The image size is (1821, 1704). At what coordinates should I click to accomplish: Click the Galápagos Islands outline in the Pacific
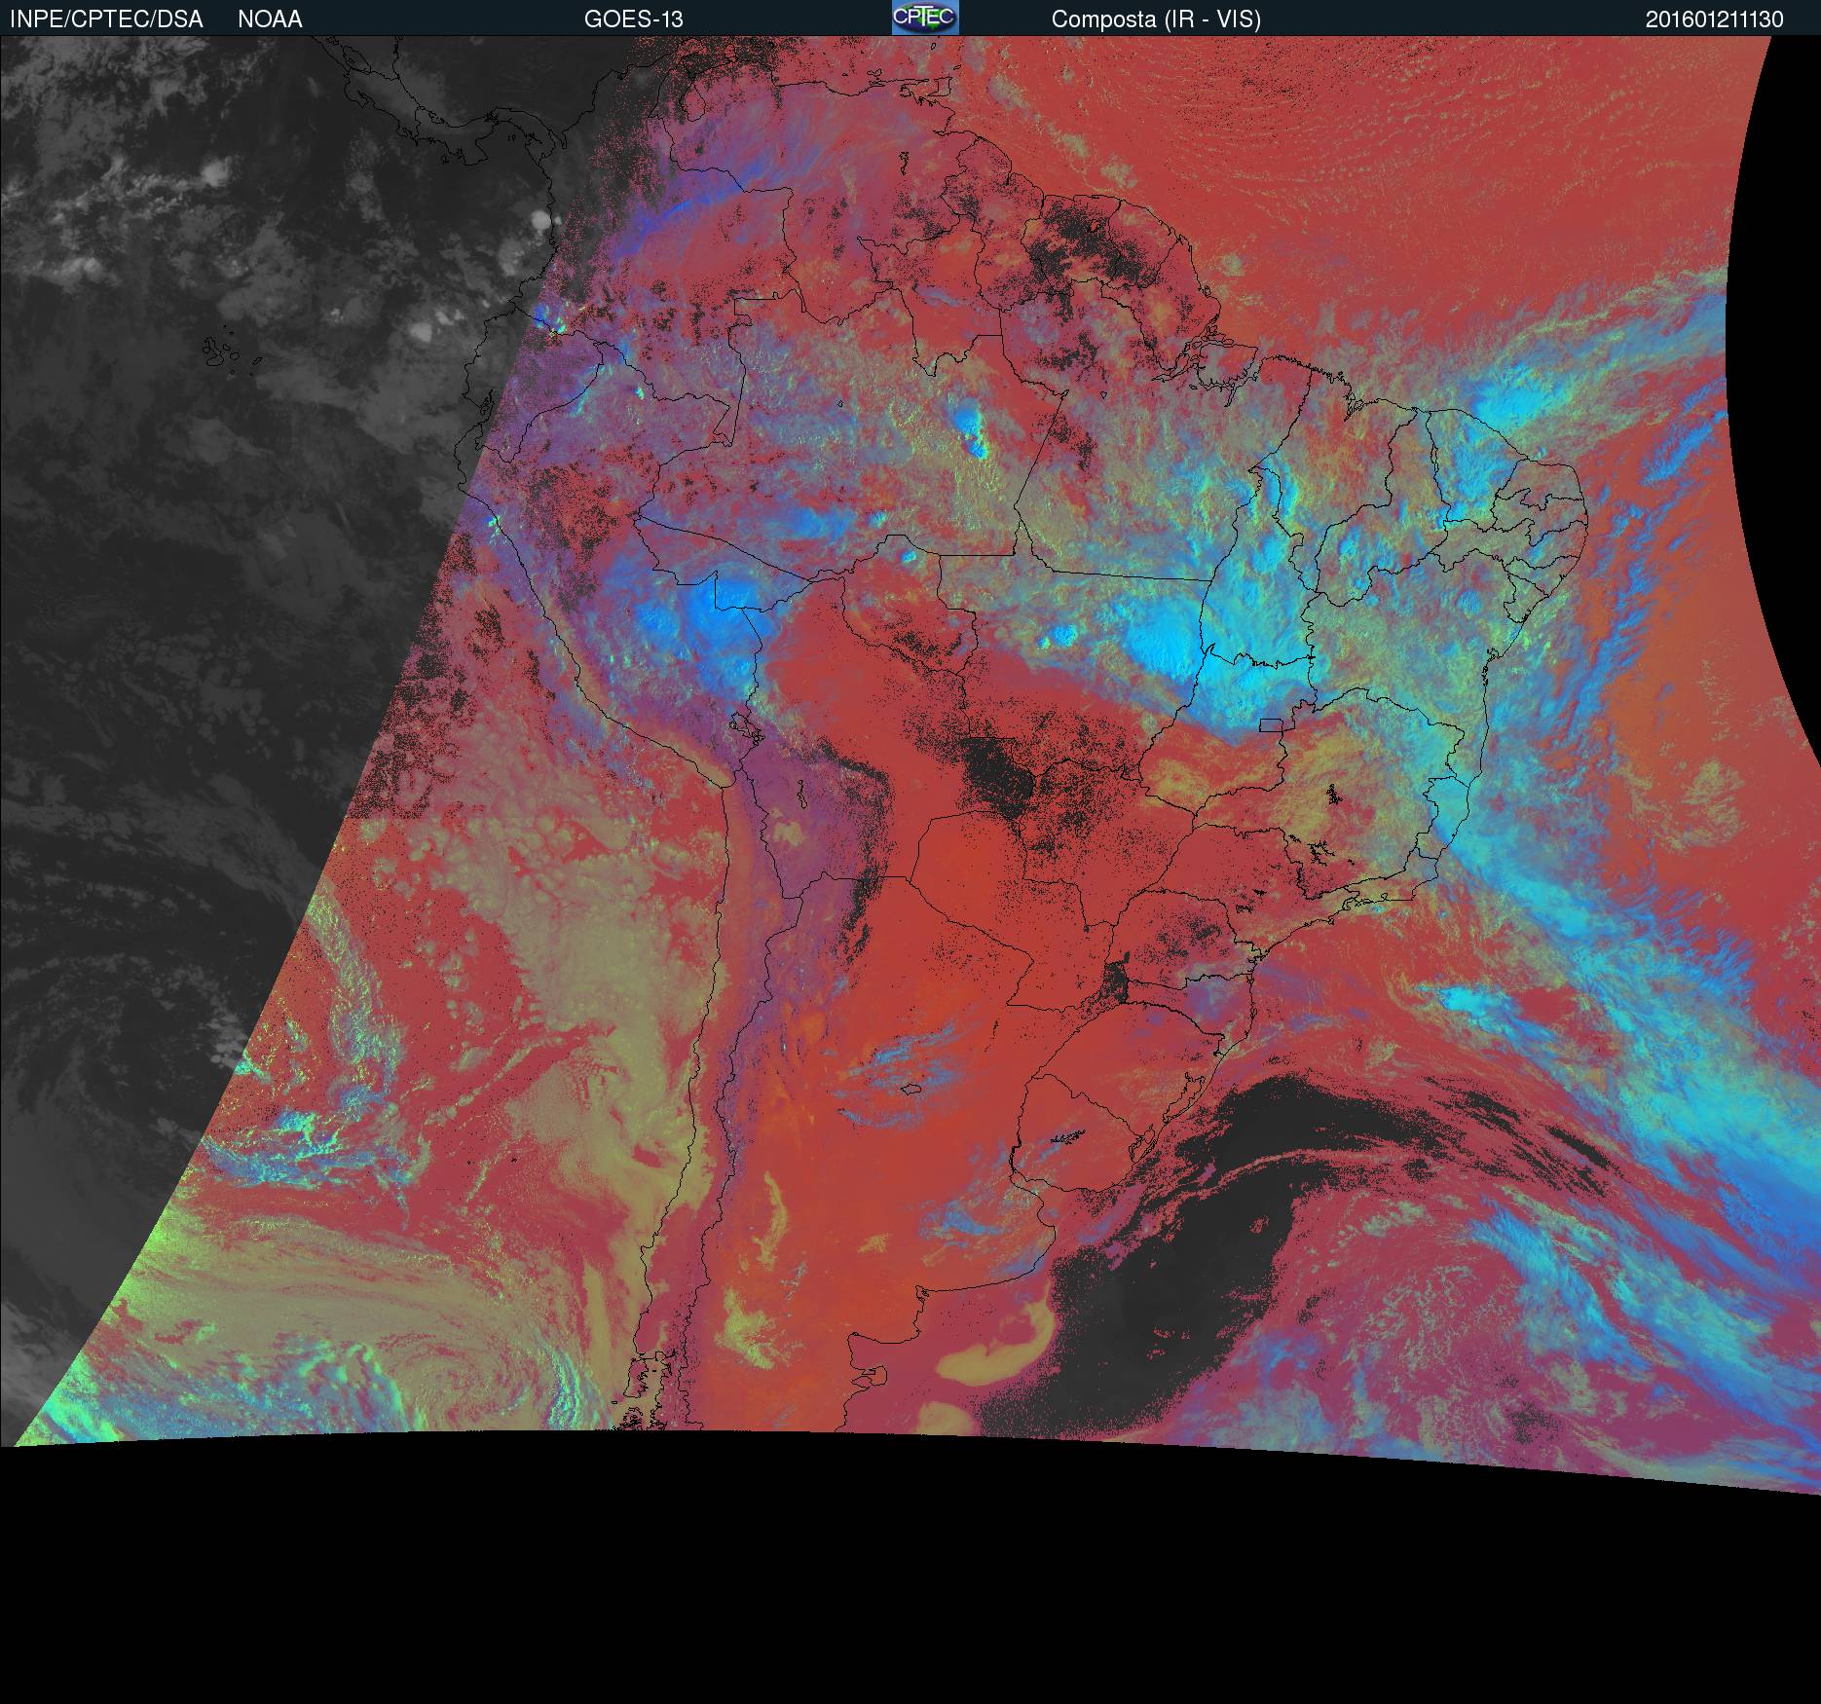coord(222,352)
